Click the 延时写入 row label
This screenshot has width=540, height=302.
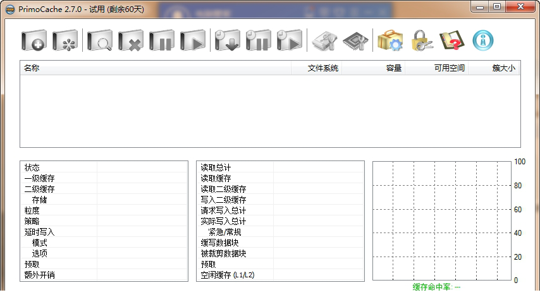pos(40,232)
